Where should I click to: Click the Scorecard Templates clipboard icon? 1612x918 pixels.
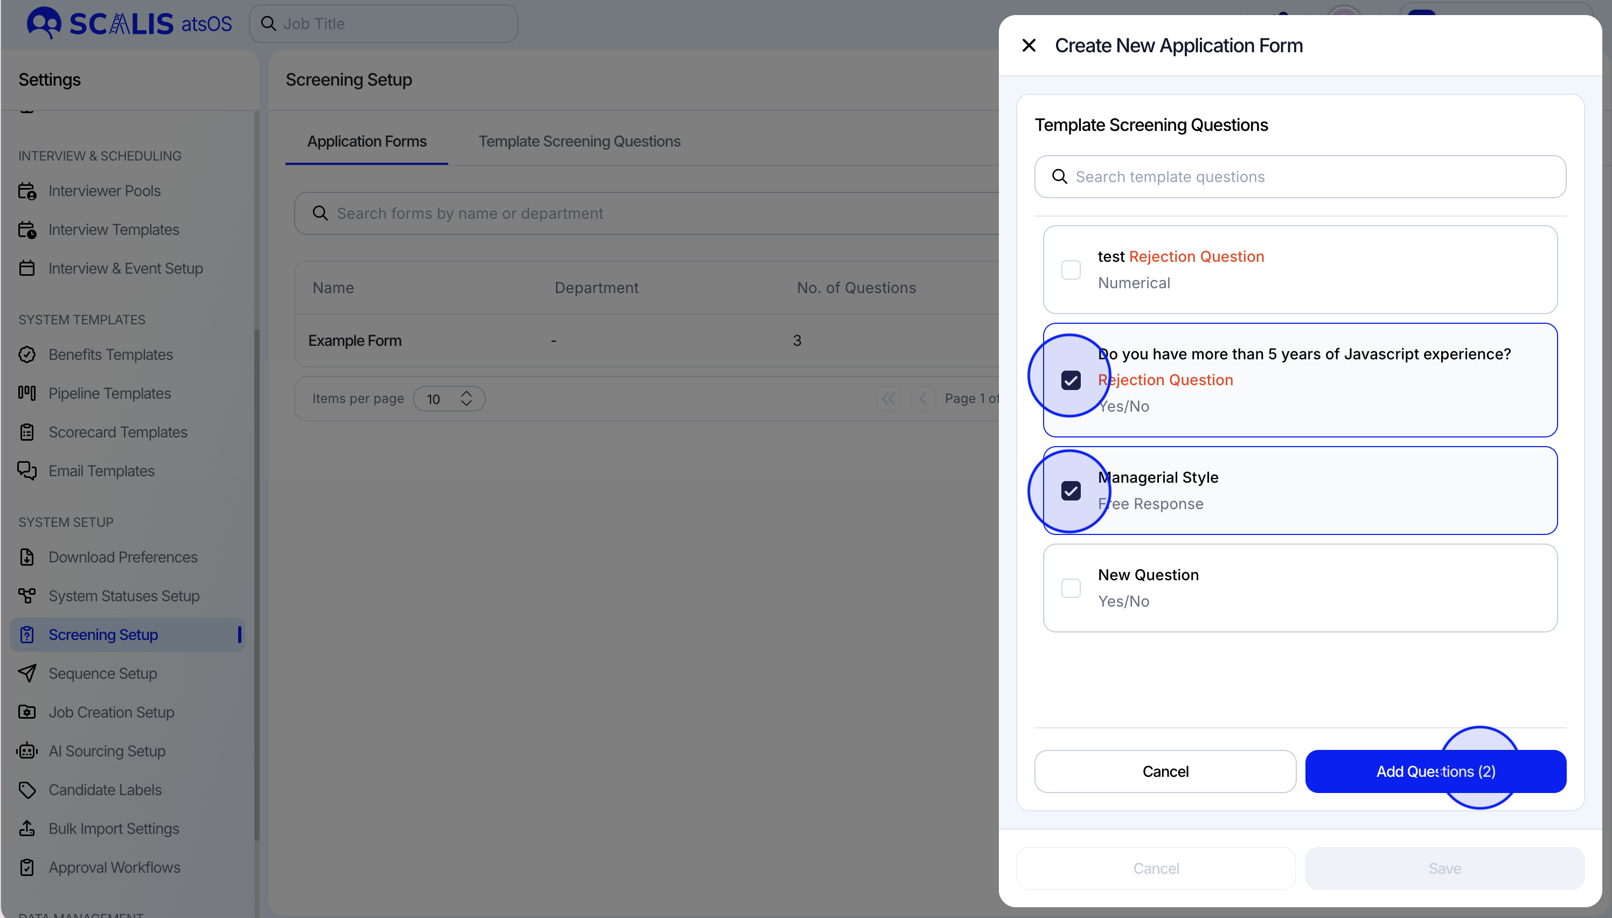[26, 433]
